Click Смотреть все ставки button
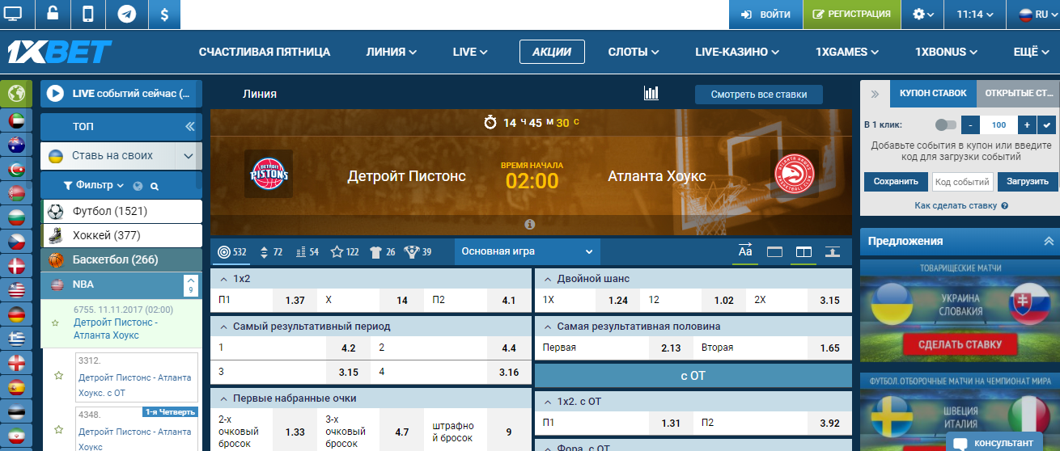The width and height of the screenshot is (1060, 451). coord(759,95)
